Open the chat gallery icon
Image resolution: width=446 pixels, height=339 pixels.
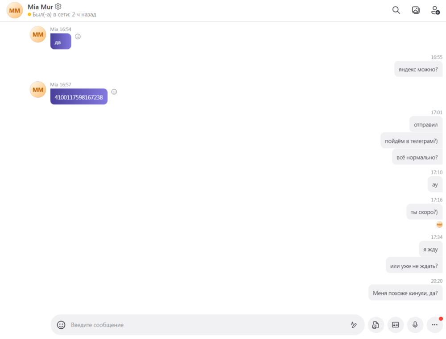[x=416, y=10]
